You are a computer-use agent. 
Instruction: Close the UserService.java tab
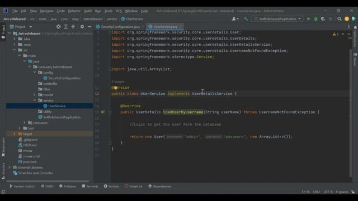point(181,27)
